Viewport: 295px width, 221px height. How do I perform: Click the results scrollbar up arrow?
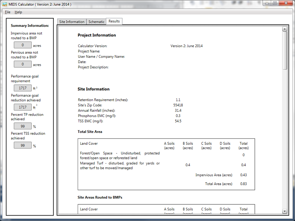coord(284,29)
